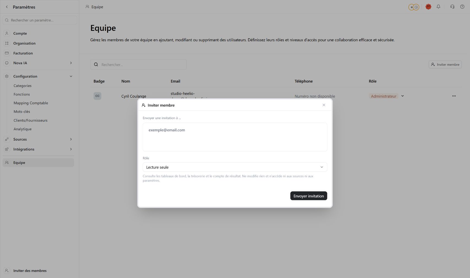Open Clients/Fournisseurs settings
Image resolution: width=470 pixels, height=278 pixels.
pos(31,120)
